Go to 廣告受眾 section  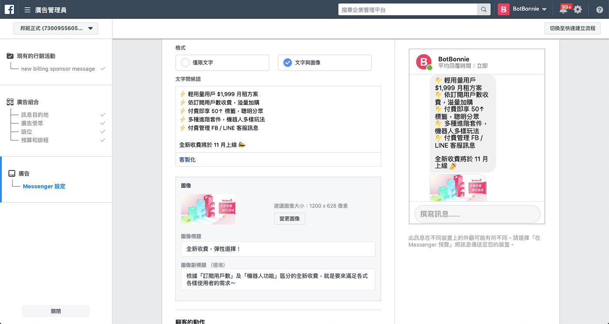point(32,123)
